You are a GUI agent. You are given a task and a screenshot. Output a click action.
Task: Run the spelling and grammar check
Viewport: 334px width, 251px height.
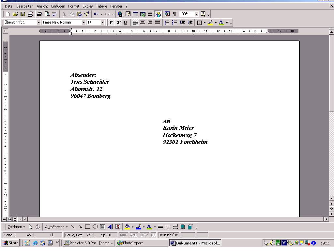pyautogui.click(x=55, y=14)
